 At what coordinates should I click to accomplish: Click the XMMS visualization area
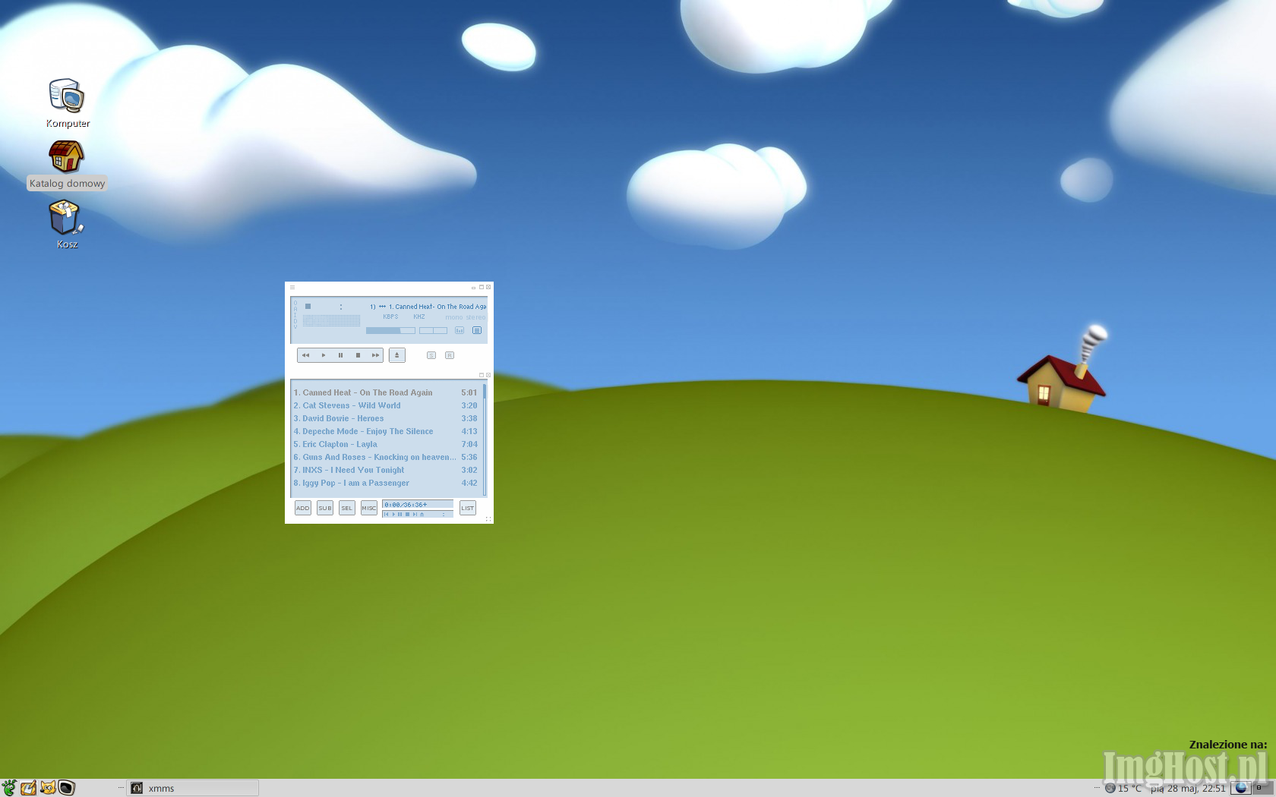[332, 320]
